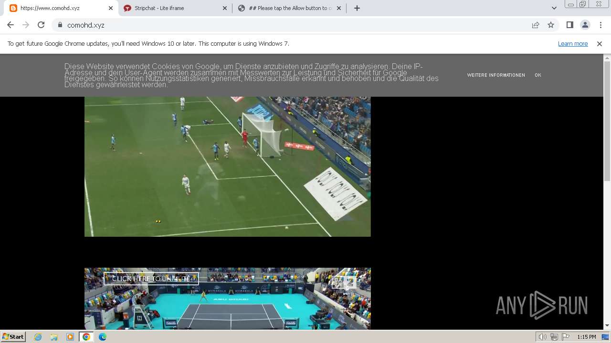
Task: Click the football match video
Action: point(228,166)
